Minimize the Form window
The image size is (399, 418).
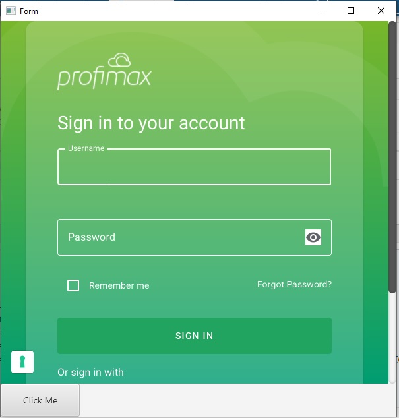321,11
